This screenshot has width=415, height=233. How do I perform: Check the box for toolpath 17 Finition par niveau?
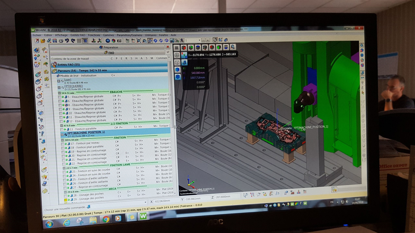[x=63, y=144]
